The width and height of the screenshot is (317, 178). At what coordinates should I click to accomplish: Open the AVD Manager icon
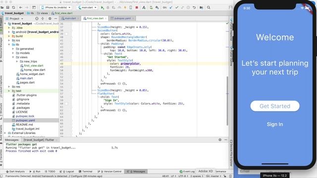click(151, 7)
